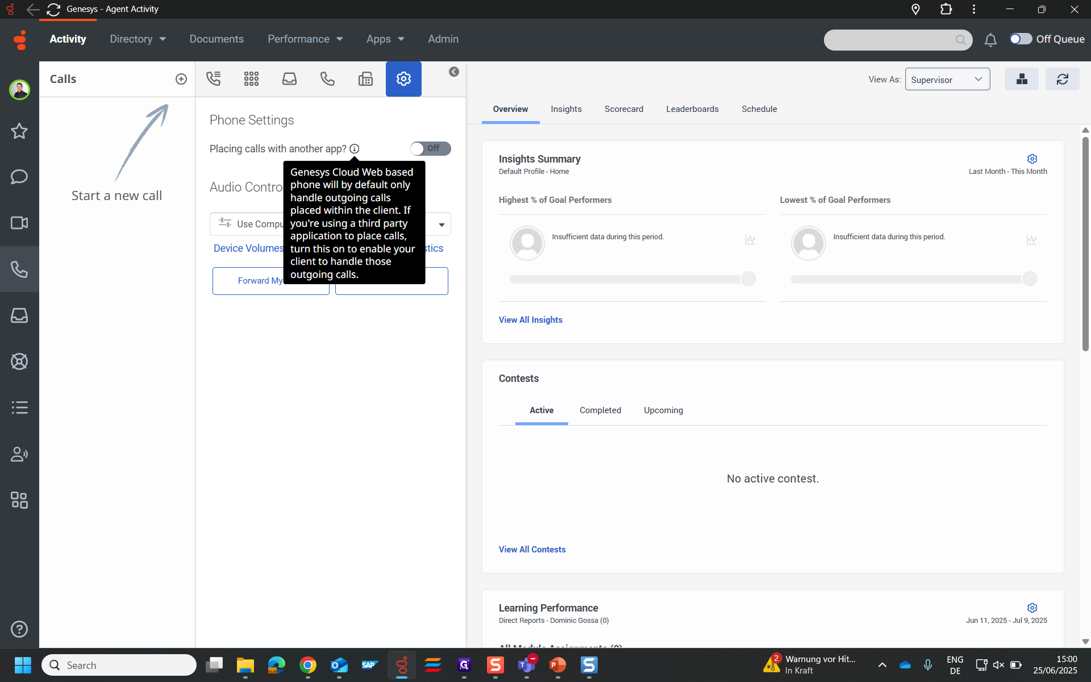Open Chrome from the taskbar
Image resolution: width=1091 pixels, height=682 pixels.
pos(308,665)
